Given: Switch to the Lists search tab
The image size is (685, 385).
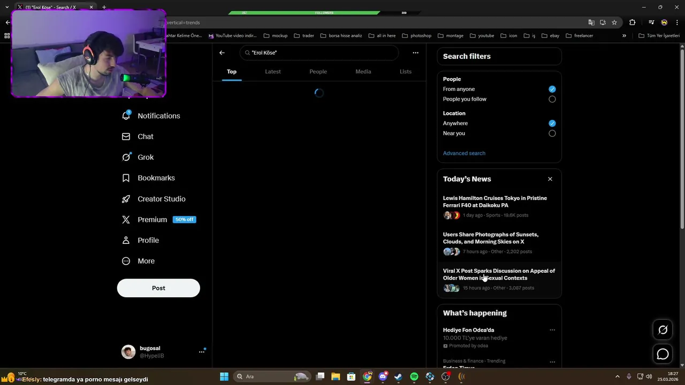Looking at the screenshot, I should click(x=406, y=72).
